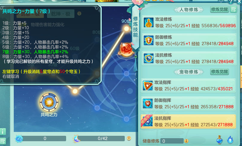
Task: Click the 防御指挥 paw shield icon
Action: [x=148, y=104]
